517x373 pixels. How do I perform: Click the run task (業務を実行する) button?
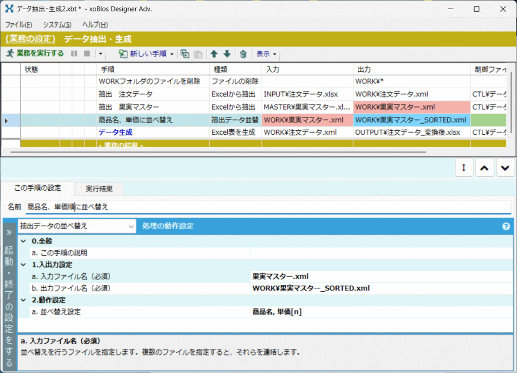pyautogui.click(x=35, y=54)
